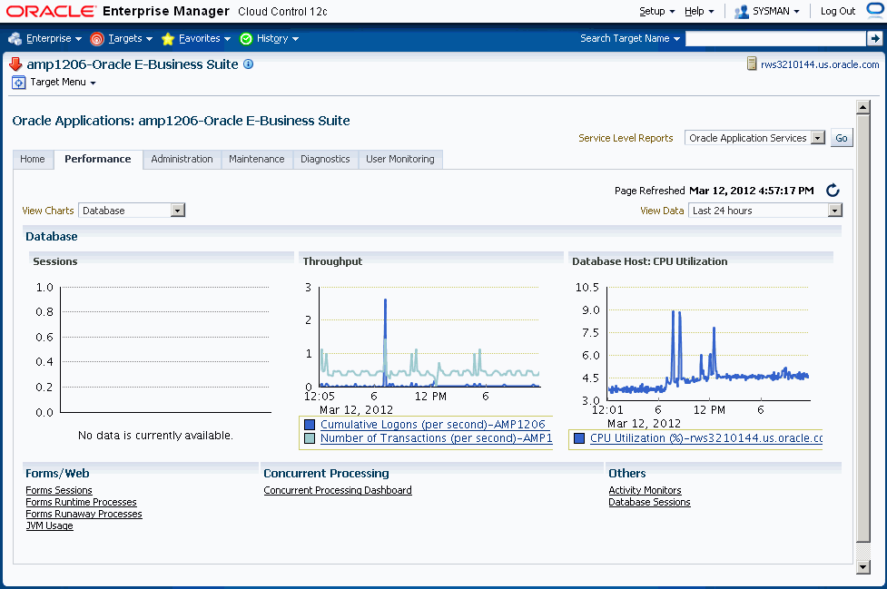
Task: Open Forms Sessions link
Action: click(59, 490)
